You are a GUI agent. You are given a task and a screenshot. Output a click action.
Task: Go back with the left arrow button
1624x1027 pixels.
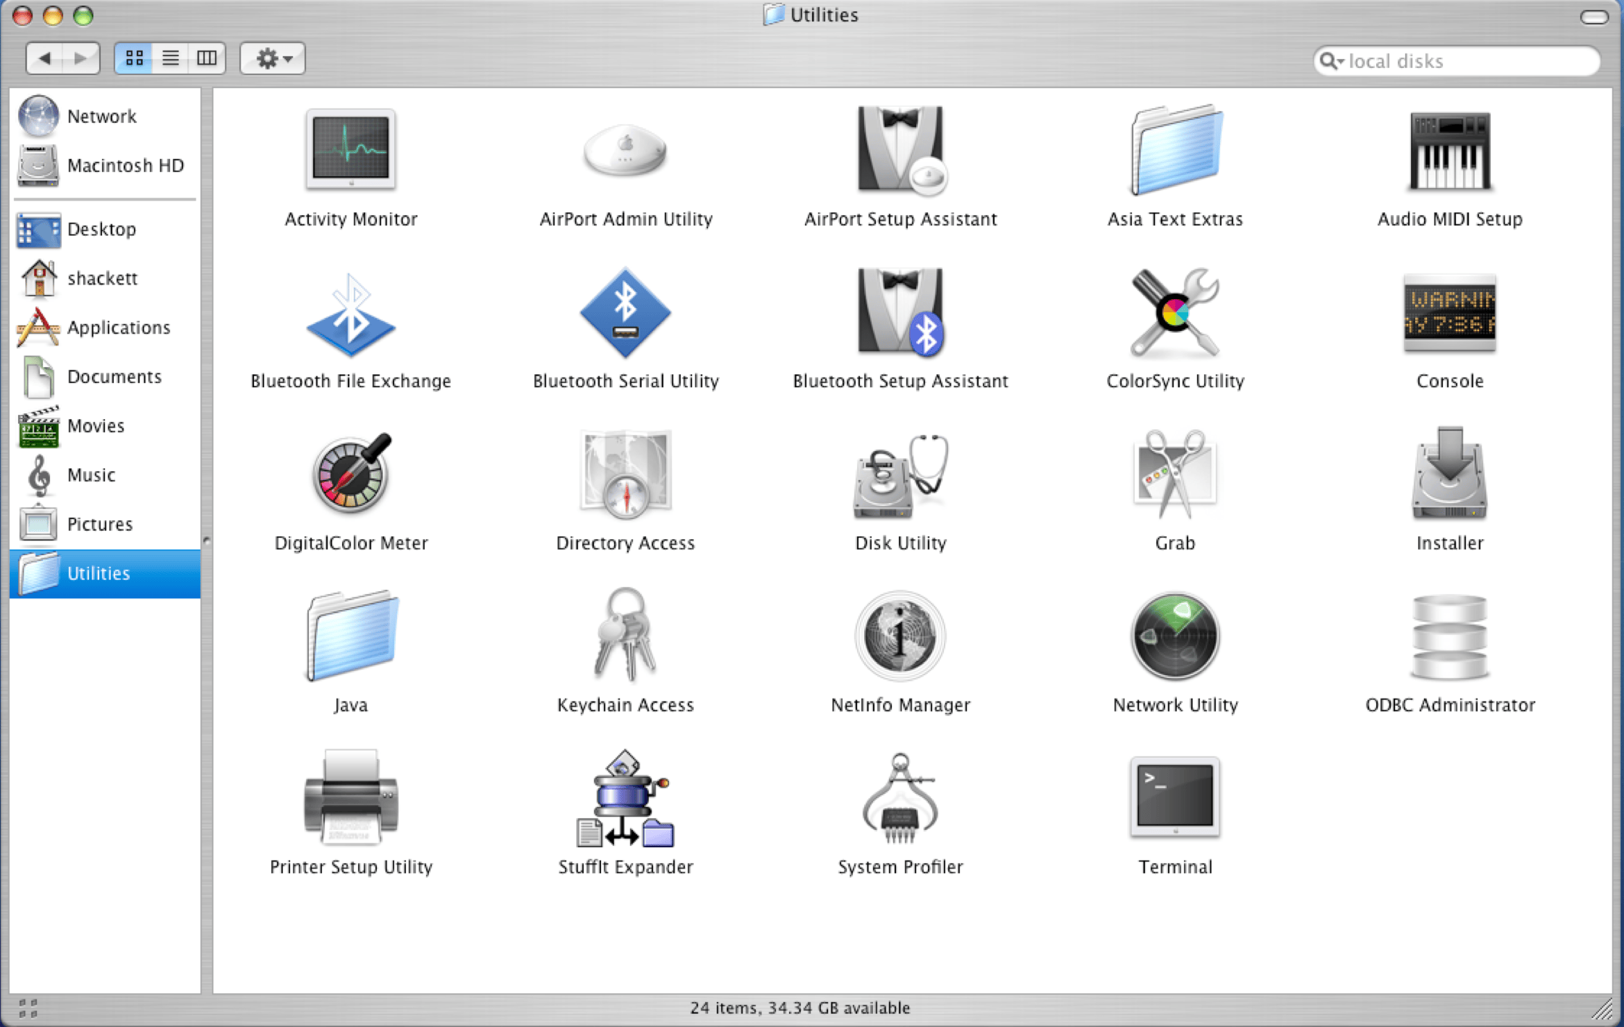point(45,58)
